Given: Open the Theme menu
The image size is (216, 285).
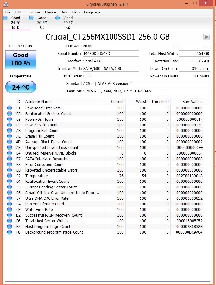Looking at the screenshot, I should (x=50, y=12).
